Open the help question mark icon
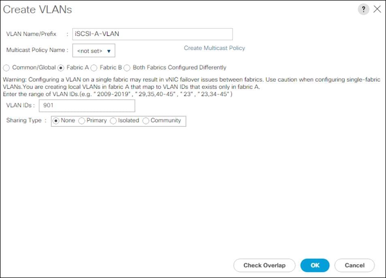Screen dimensions: 386x278 coord(363,10)
